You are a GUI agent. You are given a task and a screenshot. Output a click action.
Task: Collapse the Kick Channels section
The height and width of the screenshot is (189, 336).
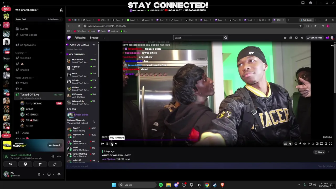95,54
